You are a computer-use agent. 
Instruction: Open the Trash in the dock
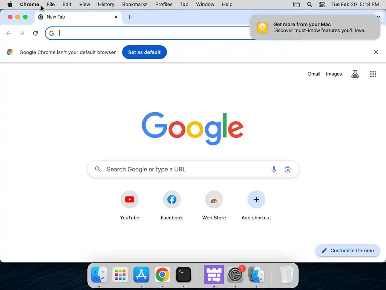pyautogui.click(x=287, y=275)
